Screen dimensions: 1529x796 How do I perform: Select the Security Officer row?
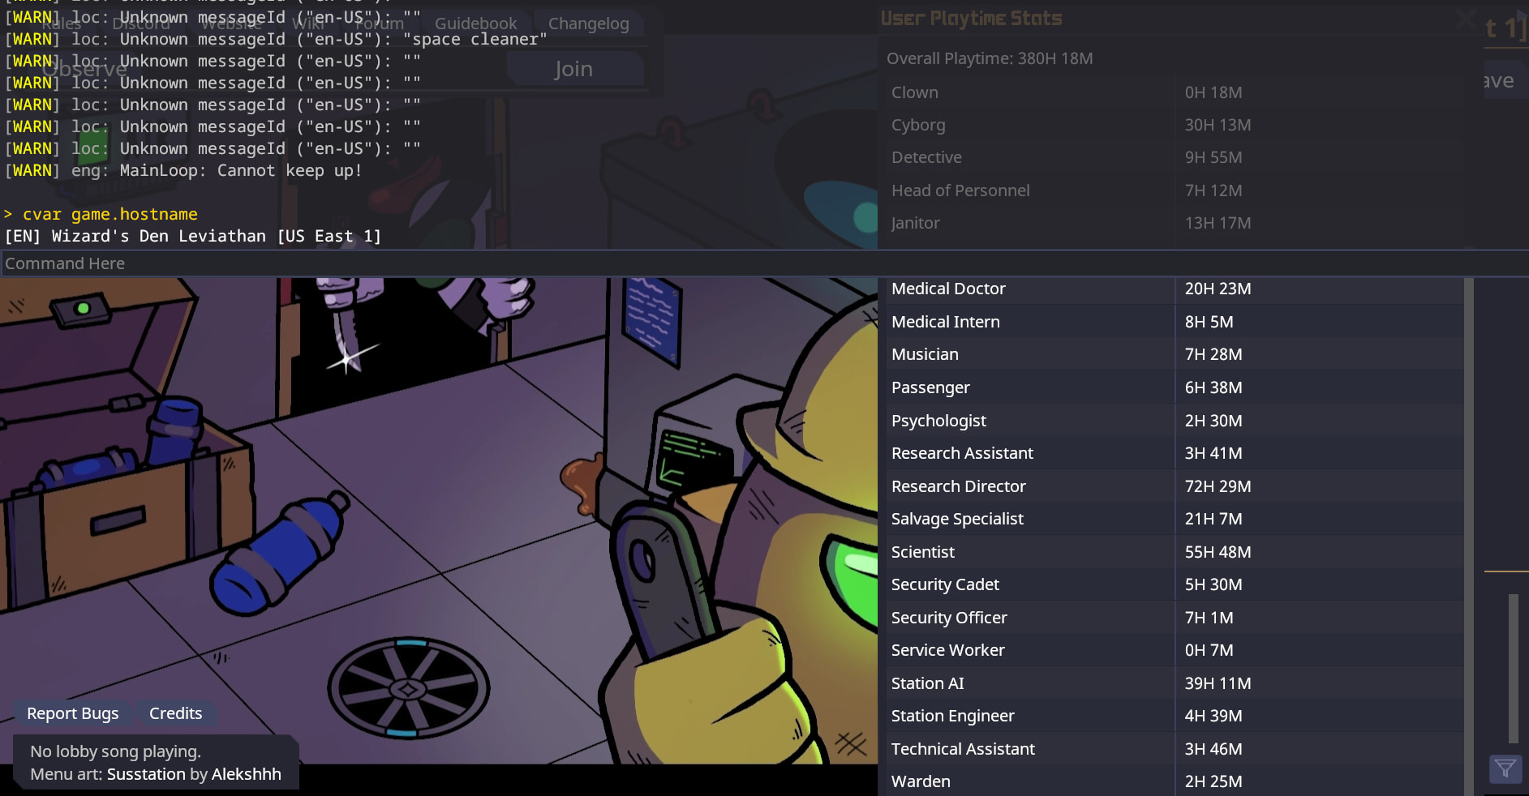coord(1174,618)
